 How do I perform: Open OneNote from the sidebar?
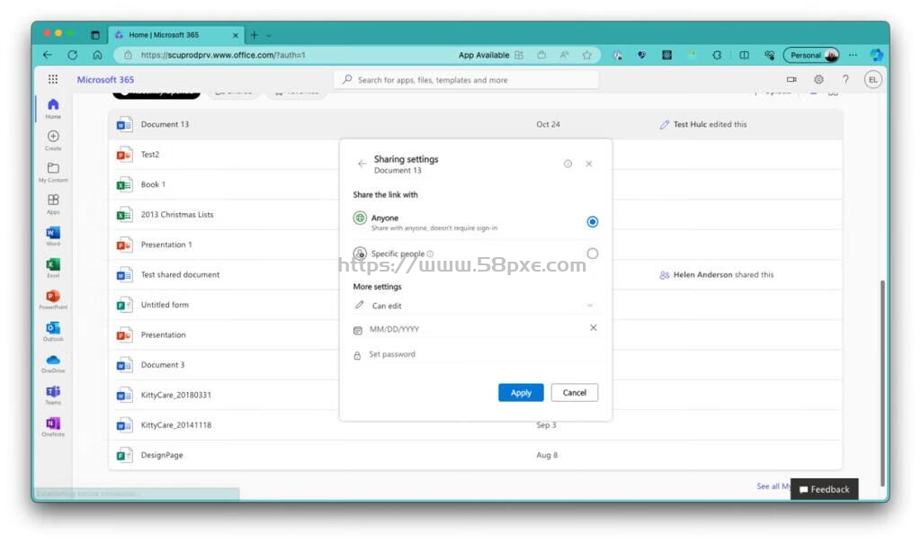click(53, 426)
